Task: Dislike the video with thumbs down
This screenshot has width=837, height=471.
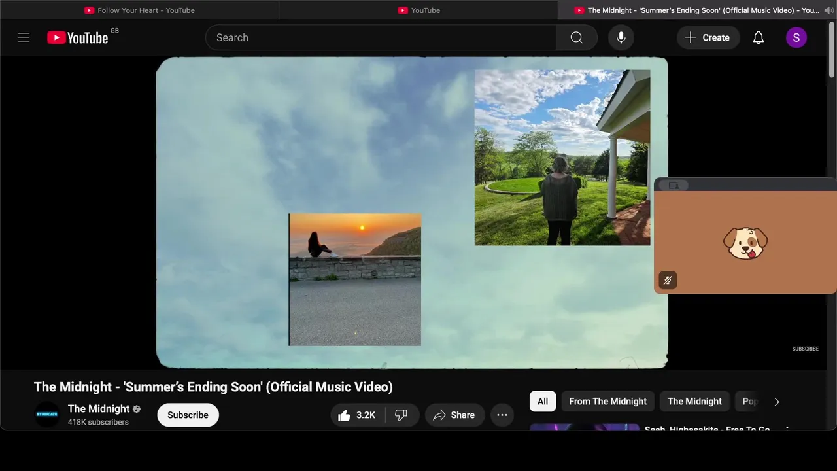Action: pos(401,415)
